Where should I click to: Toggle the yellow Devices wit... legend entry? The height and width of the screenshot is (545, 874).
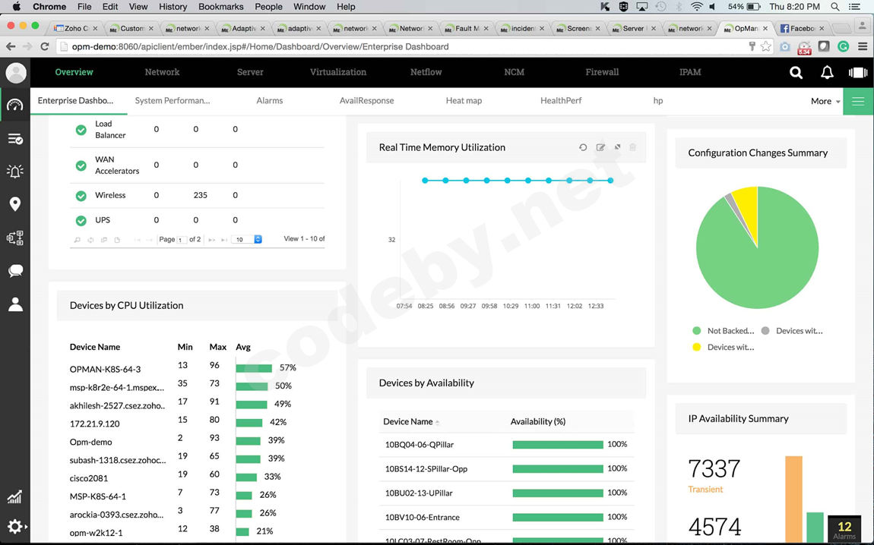724,348
